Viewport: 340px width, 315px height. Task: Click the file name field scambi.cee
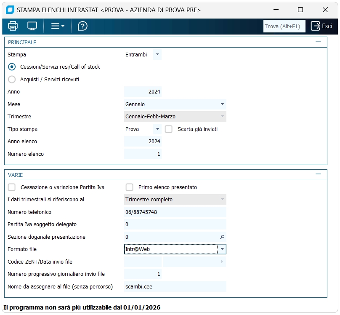coord(175,287)
